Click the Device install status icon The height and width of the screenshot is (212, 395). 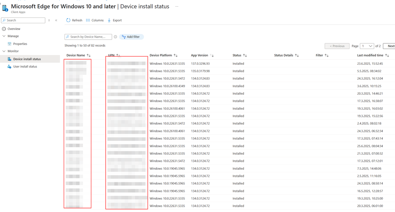(9, 59)
